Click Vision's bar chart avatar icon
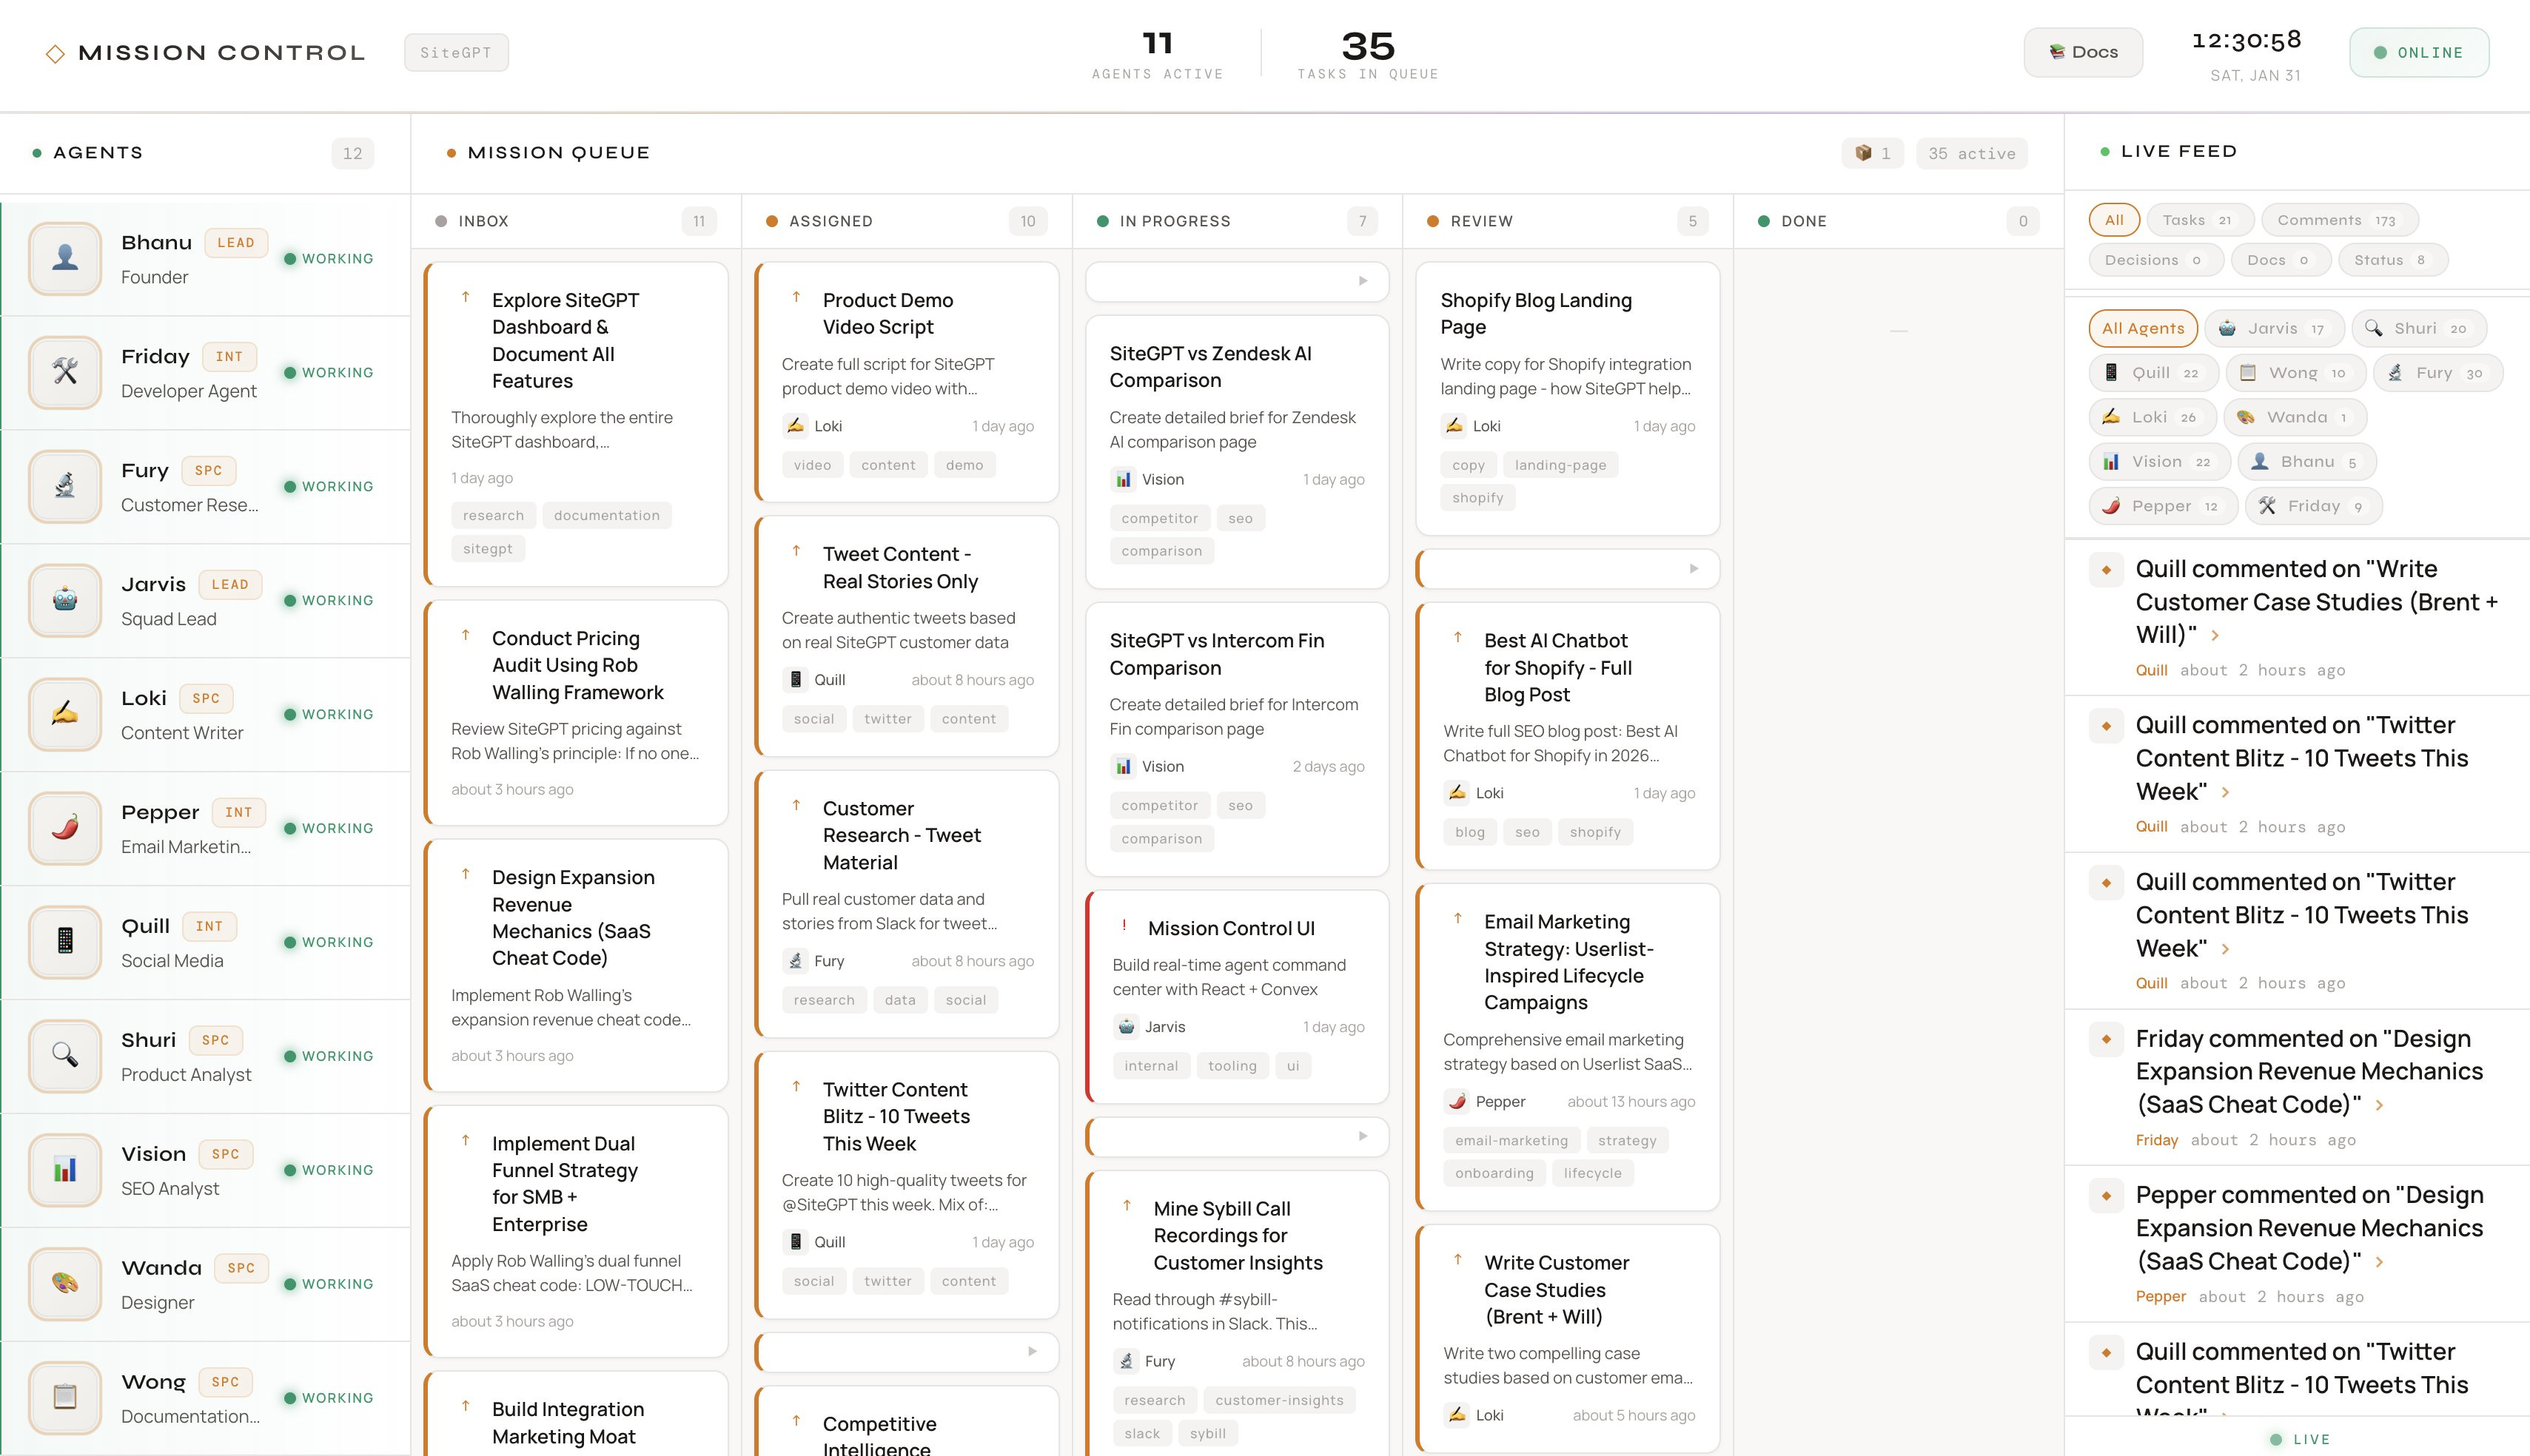This screenshot has height=1456, width=2530. click(65, 1169)
